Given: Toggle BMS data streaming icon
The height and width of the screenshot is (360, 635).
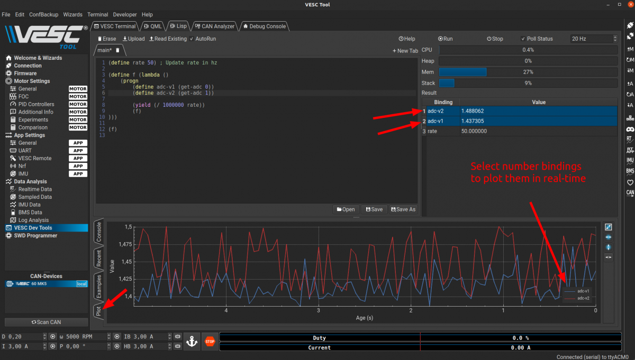Looking at the screenshot, I should (630, 171).
